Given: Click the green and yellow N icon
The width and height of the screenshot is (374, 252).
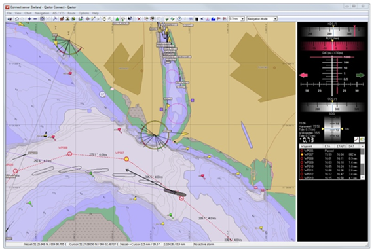Looking at the screenshot, I should 73,19.
